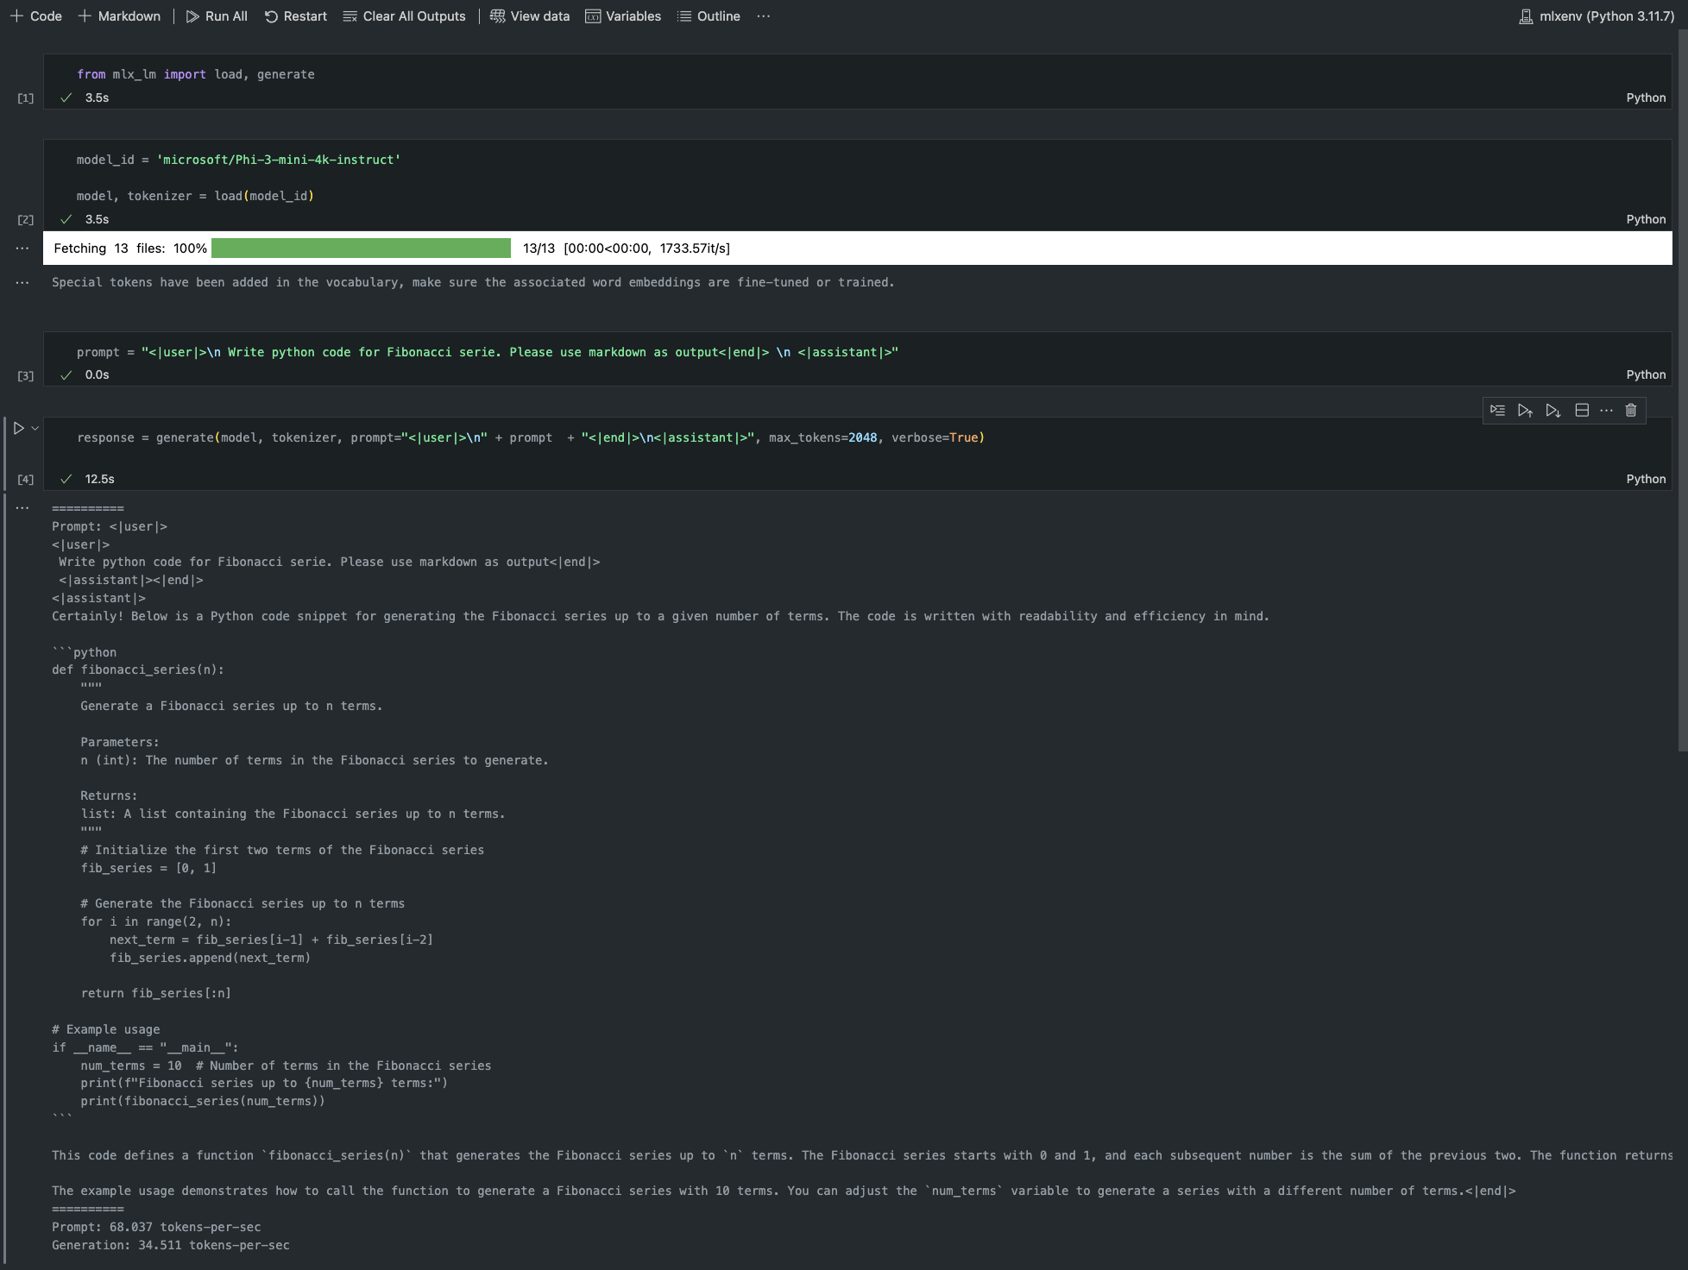This screenshot has height=1270, width=1688.
Task: Open output actions for Fetching progress output
Action: pyautogui.click(x=22, y=248)
